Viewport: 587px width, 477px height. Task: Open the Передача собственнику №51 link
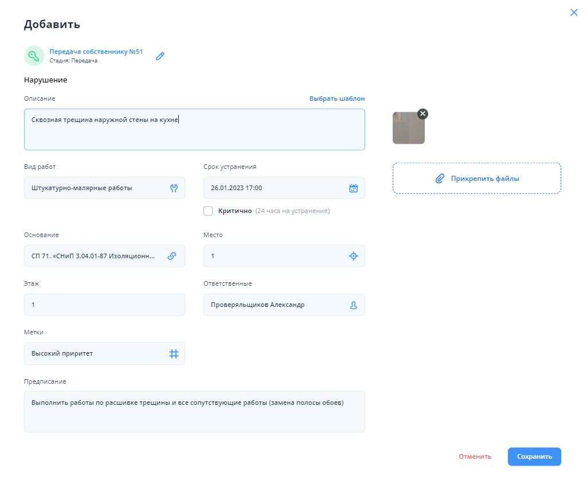[96, 52]
